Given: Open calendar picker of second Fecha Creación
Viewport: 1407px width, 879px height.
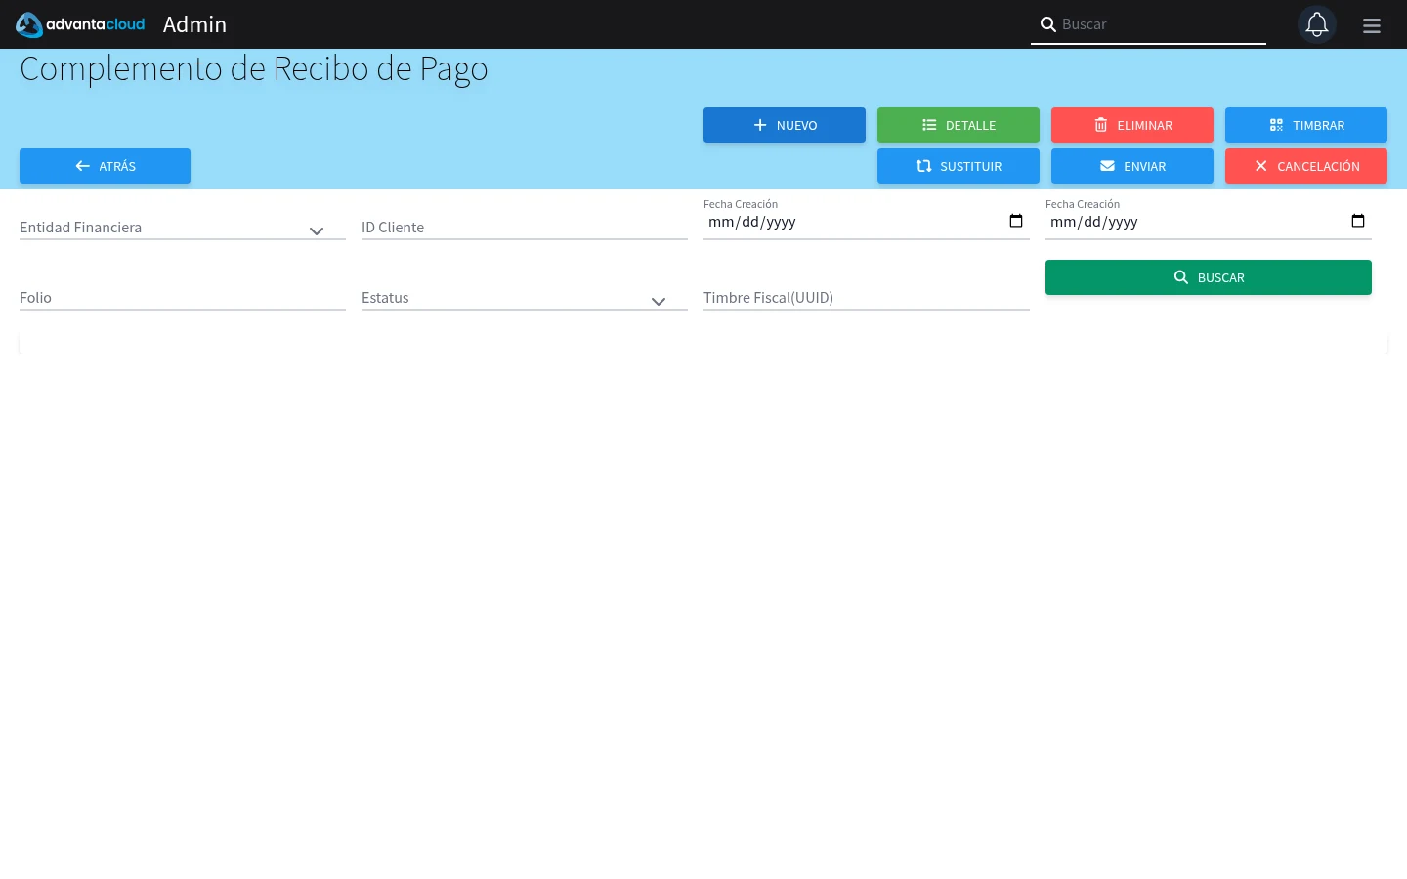Looking at the screenshot, I should (x=1358, y=221).
